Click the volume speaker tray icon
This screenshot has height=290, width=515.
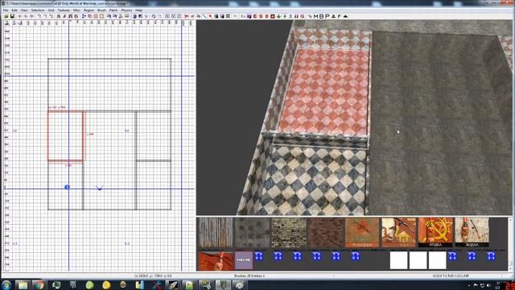point(488,285)
